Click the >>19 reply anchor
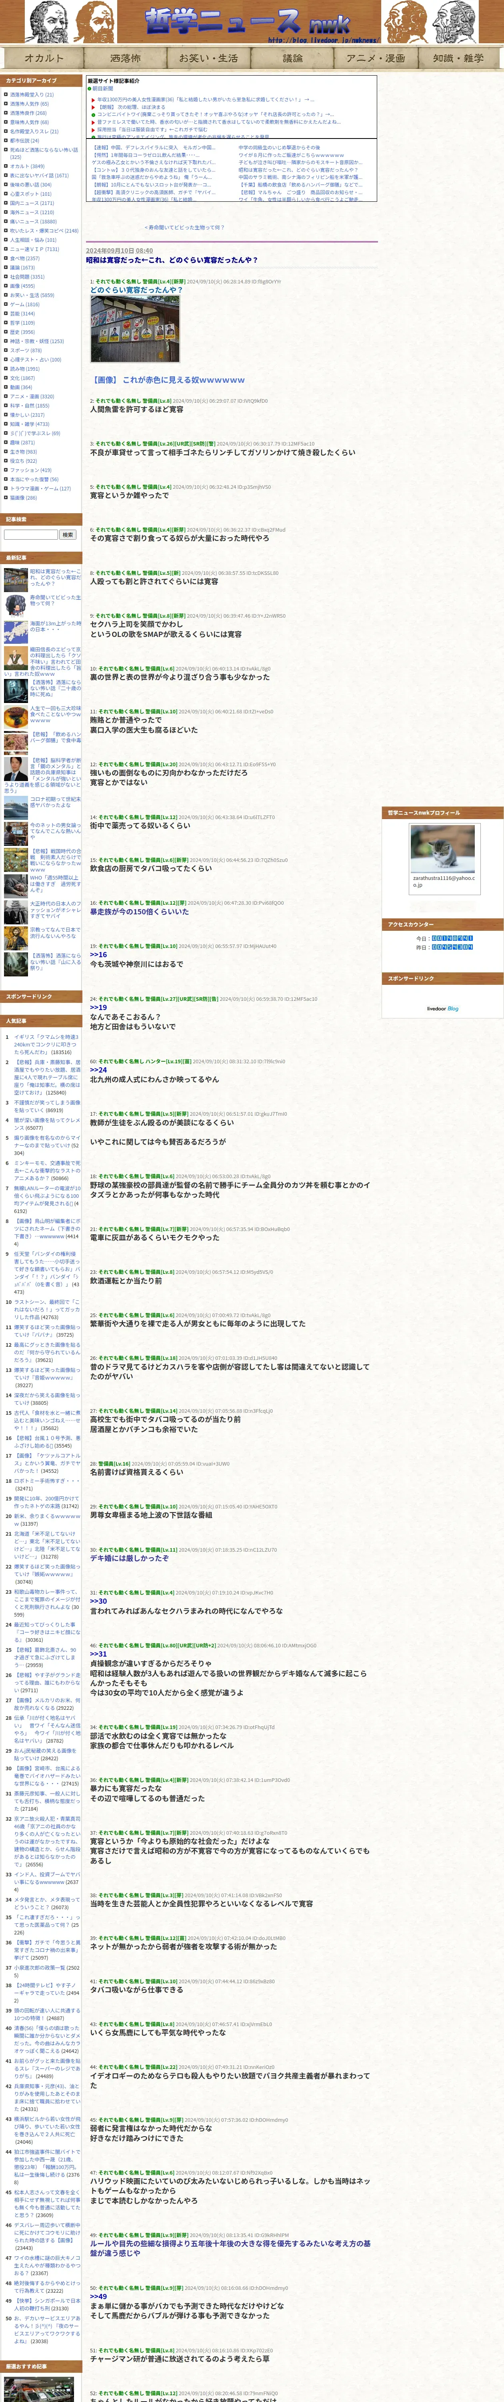This screenshot has width=504, height=2402. coord(99,1007)
